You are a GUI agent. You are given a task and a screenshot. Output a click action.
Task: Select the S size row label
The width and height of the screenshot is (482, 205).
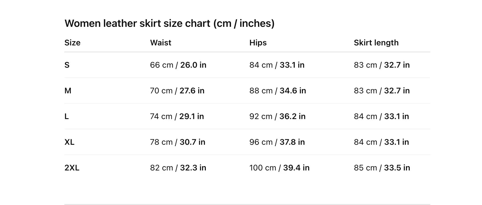(x=67, y=65)
